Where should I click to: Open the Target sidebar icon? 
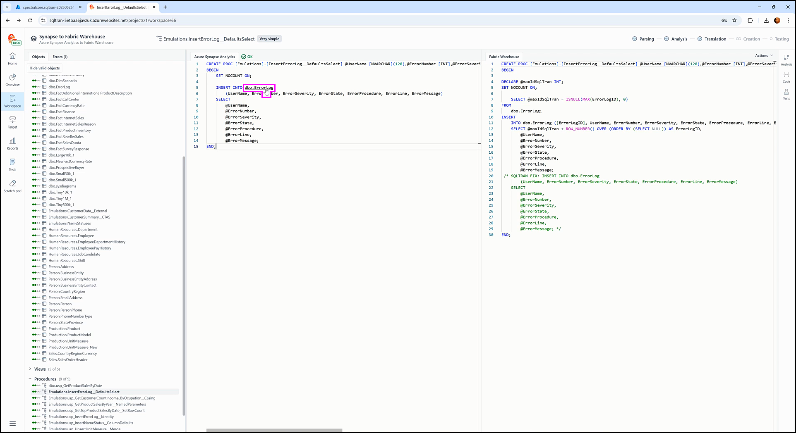(12, 122)
